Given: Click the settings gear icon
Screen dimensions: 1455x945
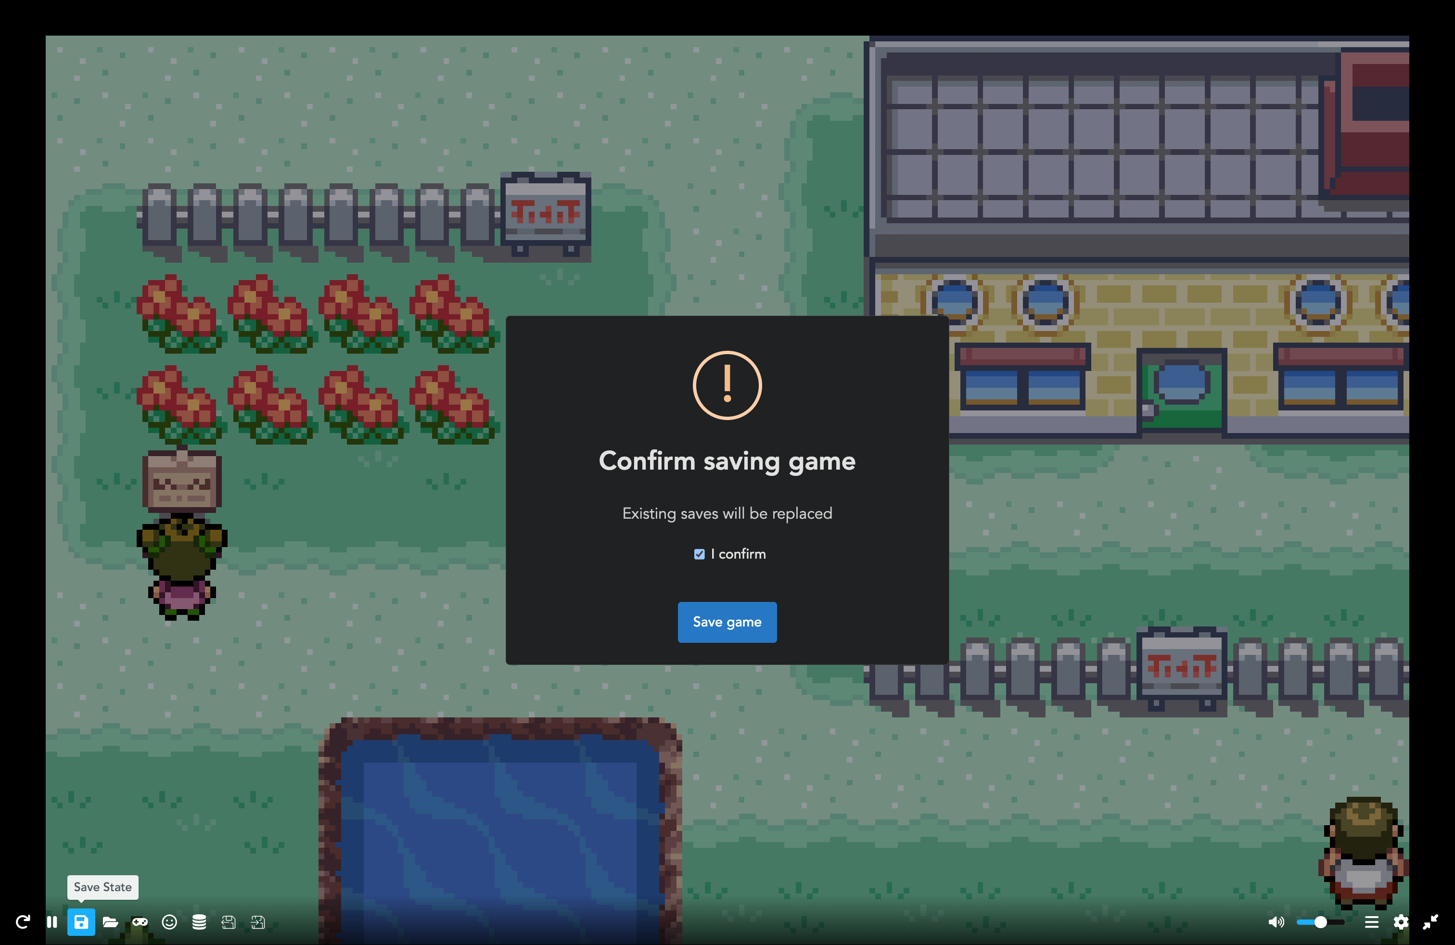Looking at the screenshot, I should coord(1402,923).
